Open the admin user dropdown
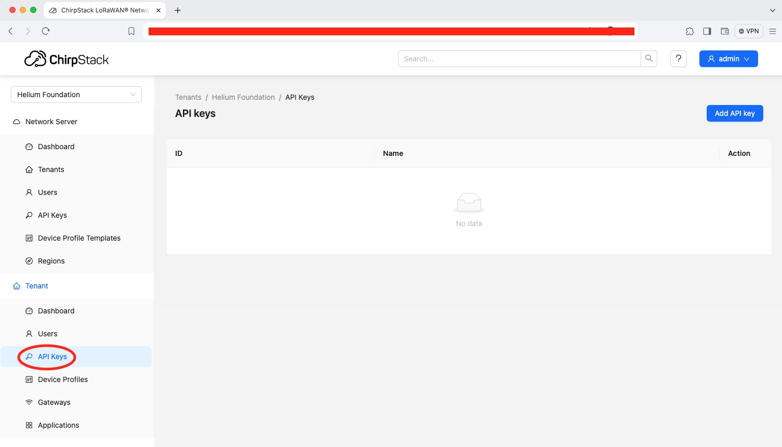 (x=728, y=59)
